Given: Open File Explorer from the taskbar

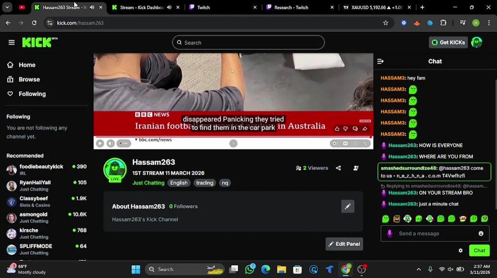Looking at the screenshot, I should 281,269.
